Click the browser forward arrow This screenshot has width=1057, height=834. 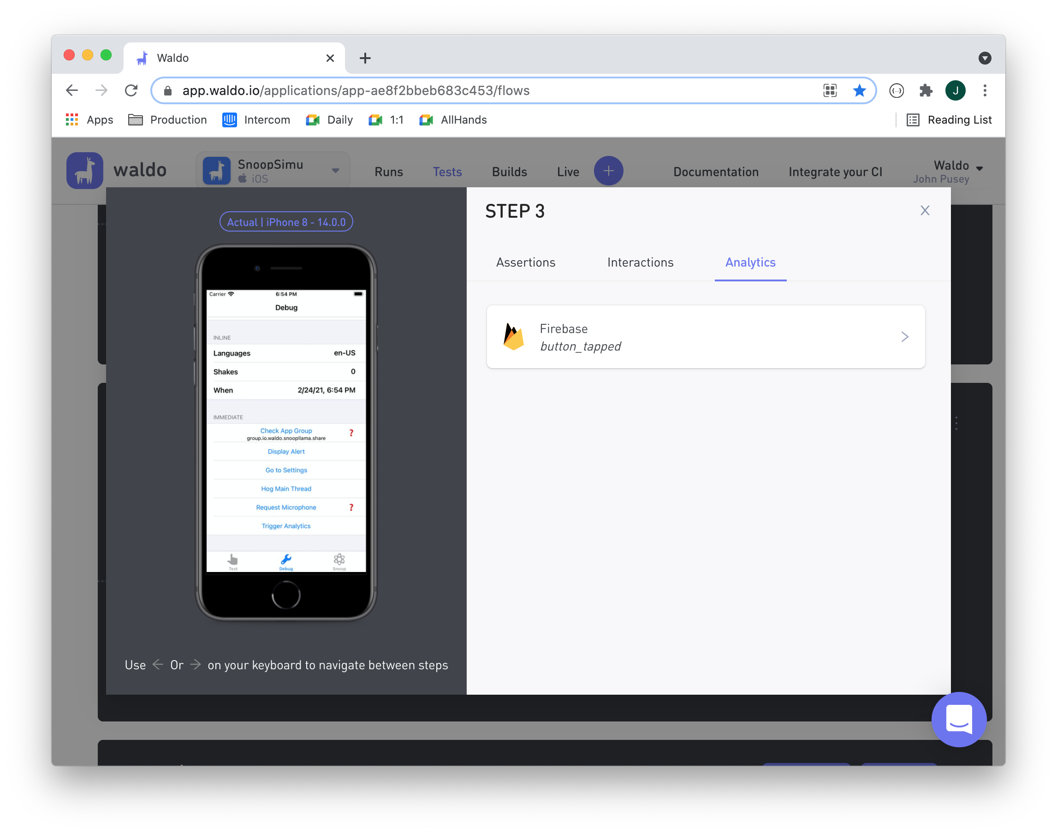tap(101, 90)
